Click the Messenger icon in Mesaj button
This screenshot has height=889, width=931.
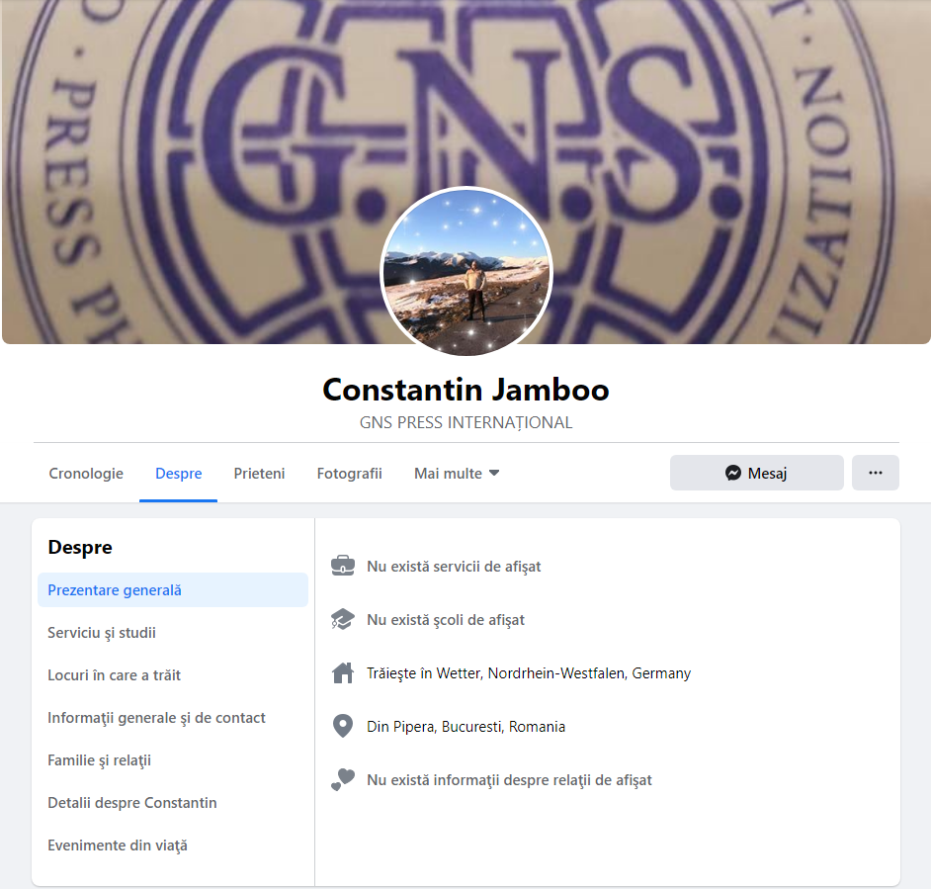(733, 473)
